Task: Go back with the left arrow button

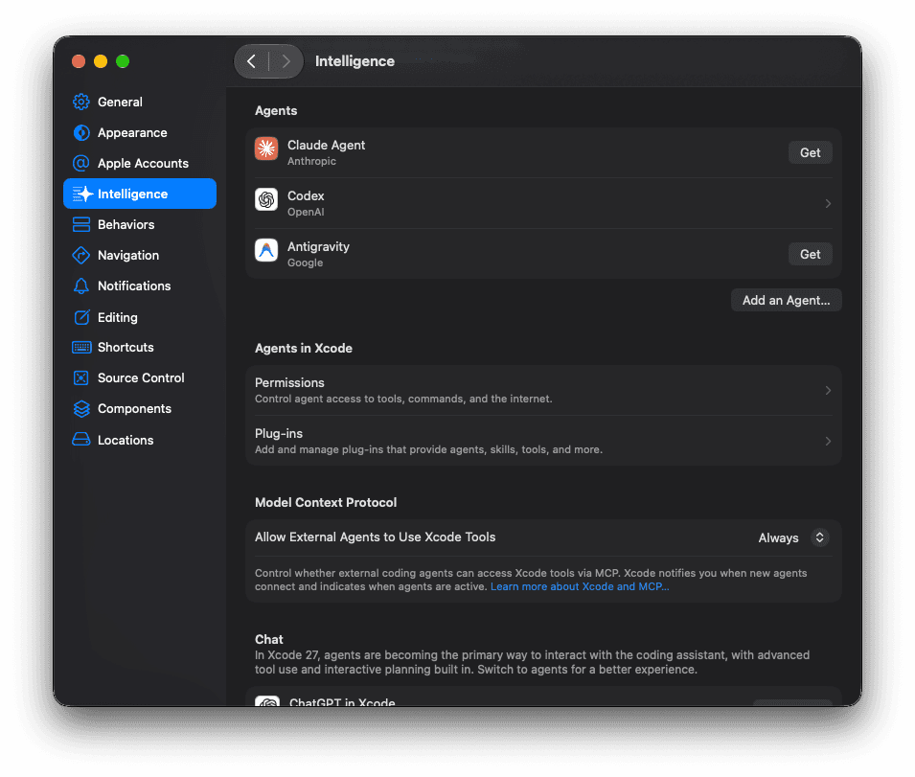Action: click(x=252, y=61)
